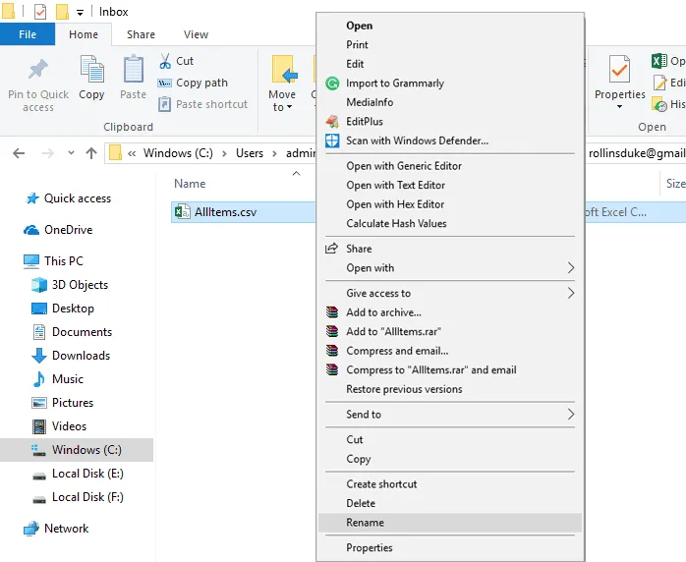686x562 pixels.
Task: Choose Delete from the context menu
Action: pos(361,503)
